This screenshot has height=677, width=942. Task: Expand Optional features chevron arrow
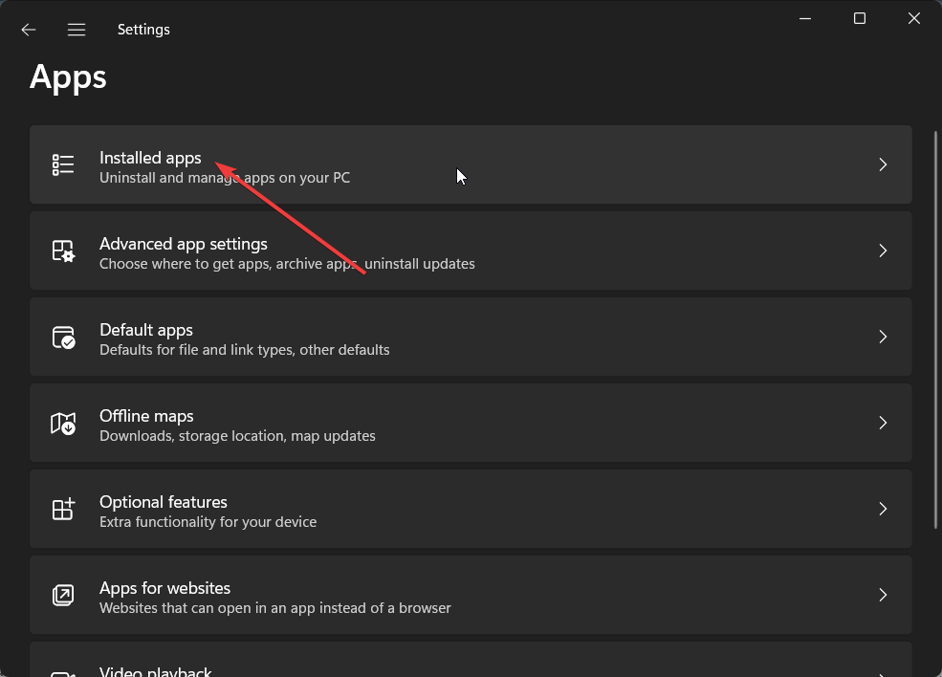[883, 509]
